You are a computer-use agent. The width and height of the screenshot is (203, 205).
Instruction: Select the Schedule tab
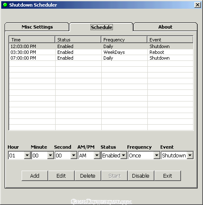pyautogui.click(x=102, y=27)
